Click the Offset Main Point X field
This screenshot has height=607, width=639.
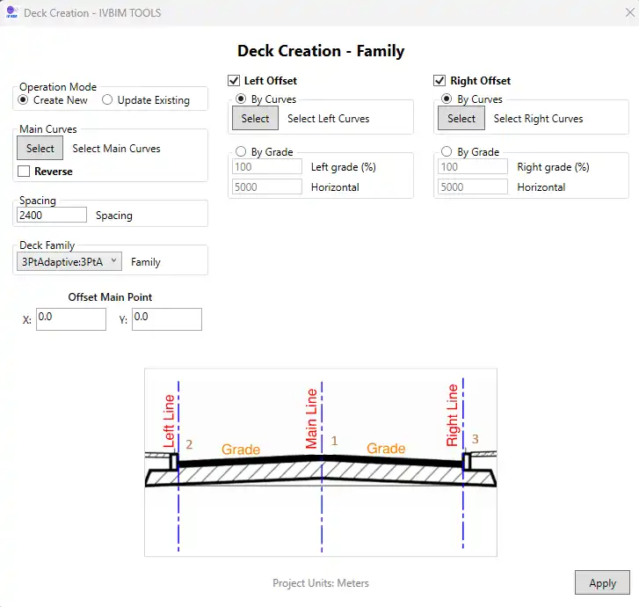point(71,318)
